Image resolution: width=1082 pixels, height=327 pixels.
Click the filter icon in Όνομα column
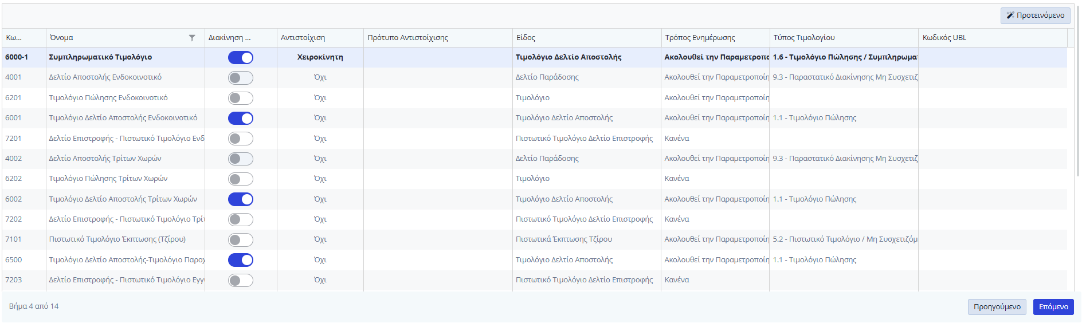coord(192,38)
